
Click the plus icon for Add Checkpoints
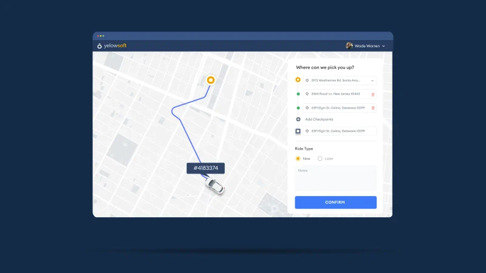pos(298,120)
